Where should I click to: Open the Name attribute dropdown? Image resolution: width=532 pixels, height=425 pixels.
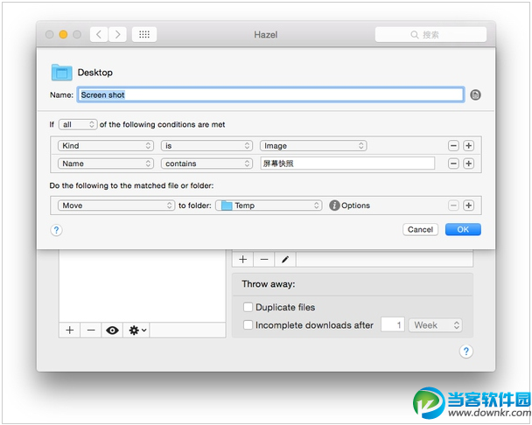click(x=106, y=164)
